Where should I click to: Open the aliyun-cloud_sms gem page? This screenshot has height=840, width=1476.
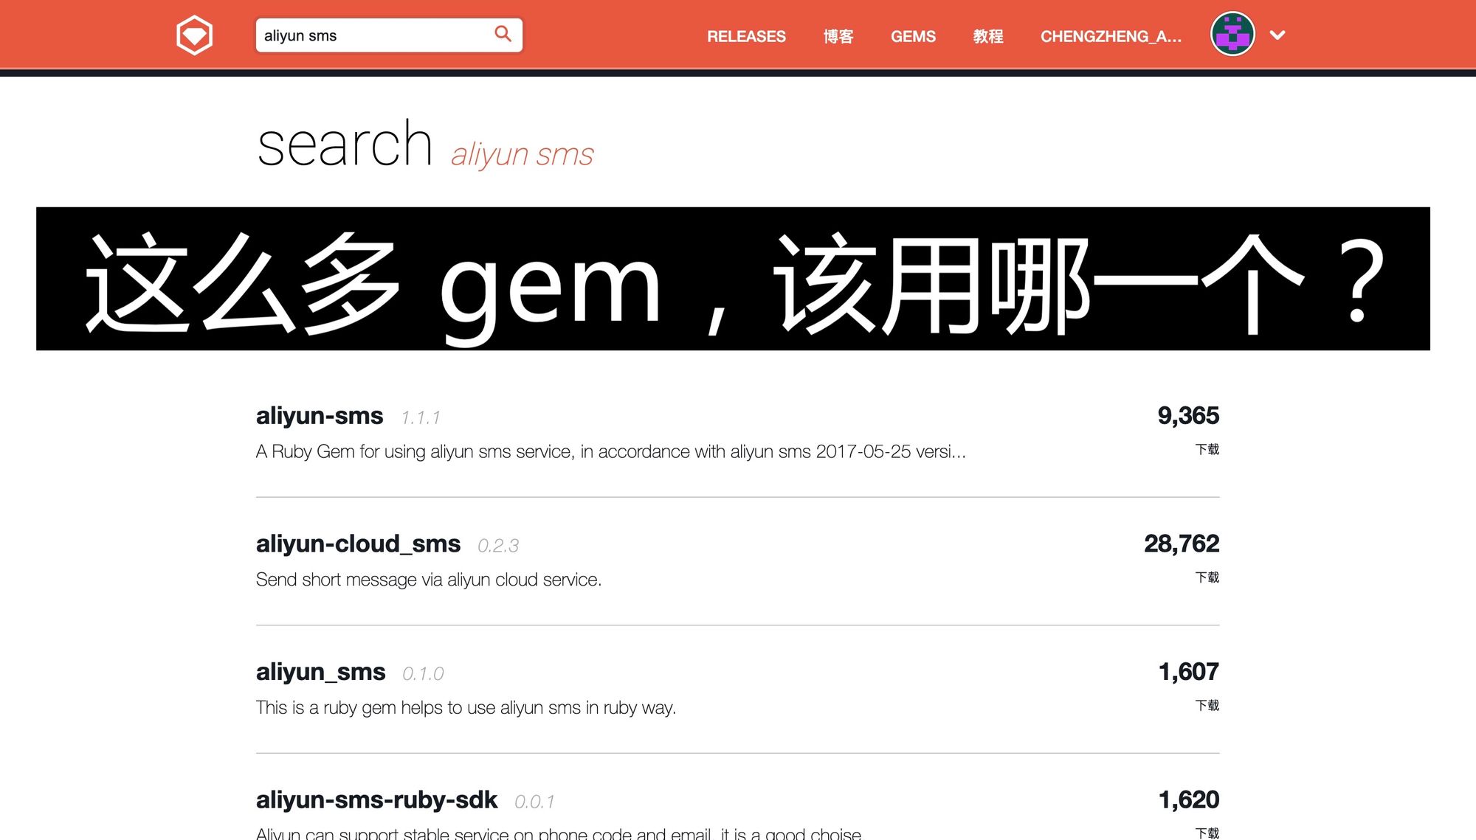point(358,544)
